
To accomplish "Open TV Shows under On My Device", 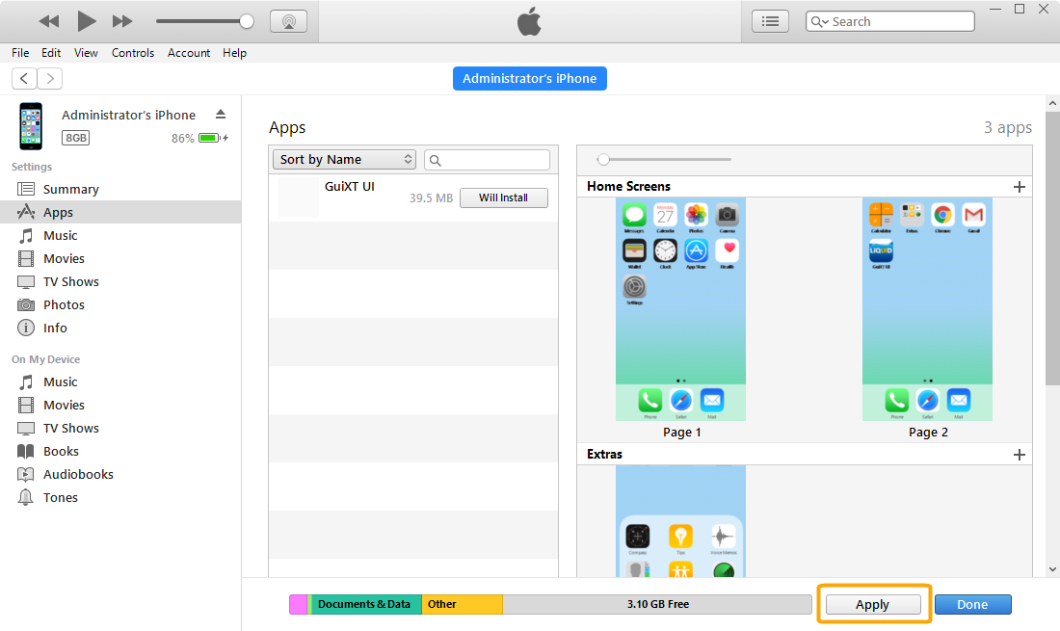I will click(x=70, y=428).
